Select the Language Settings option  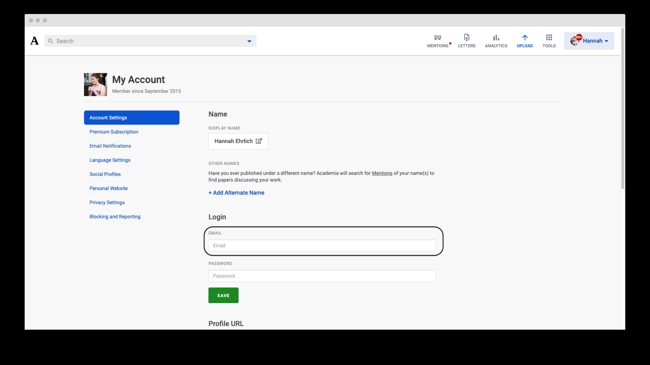coord(110,160)
